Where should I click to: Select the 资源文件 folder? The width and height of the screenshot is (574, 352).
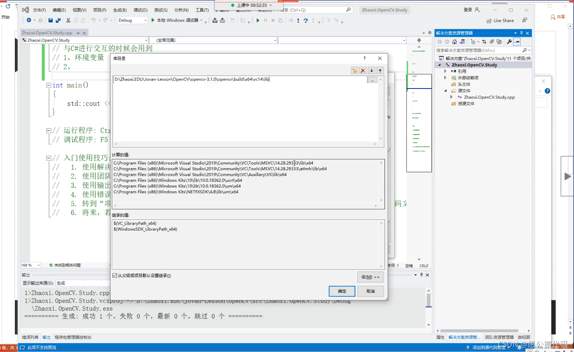[466, 103]
